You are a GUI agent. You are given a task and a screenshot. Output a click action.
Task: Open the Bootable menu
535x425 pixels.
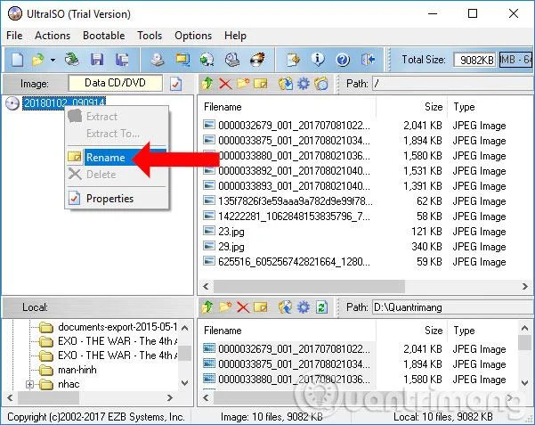coord(104,36)
